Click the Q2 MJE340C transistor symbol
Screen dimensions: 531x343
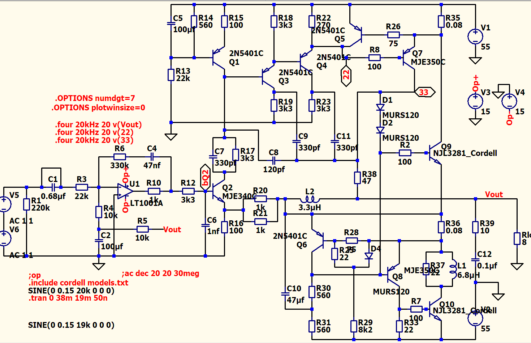(x=219, y=191)
